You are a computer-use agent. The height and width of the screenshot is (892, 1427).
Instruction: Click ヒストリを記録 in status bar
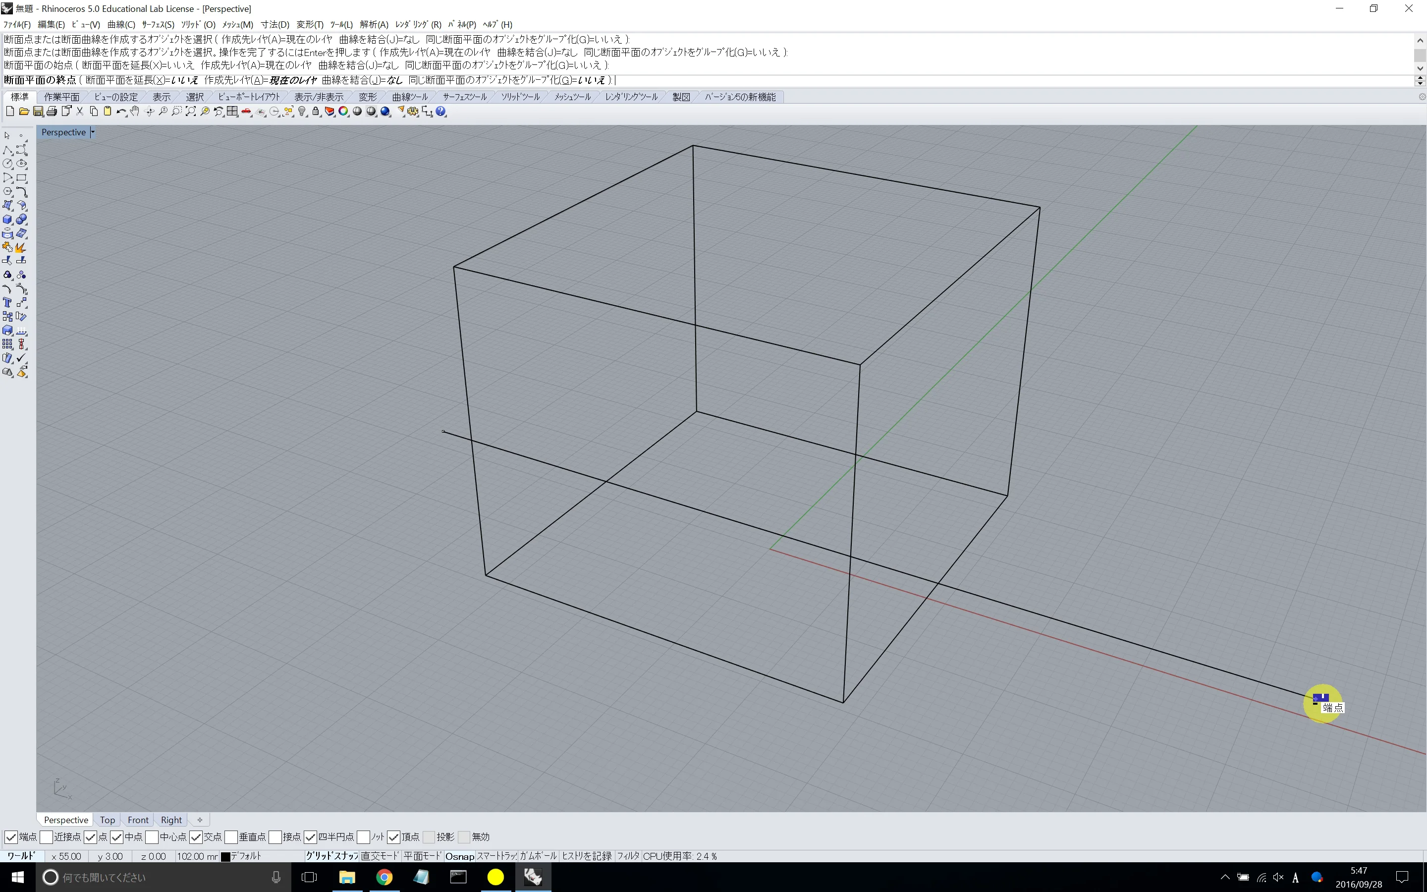click(x=587, y=856)
